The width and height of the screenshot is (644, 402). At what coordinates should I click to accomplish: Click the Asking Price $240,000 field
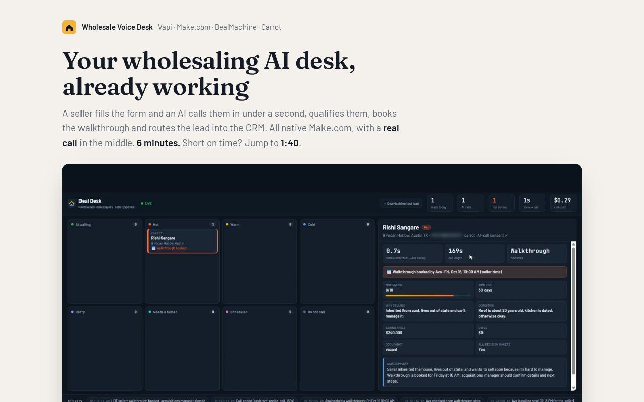point(428,330)
